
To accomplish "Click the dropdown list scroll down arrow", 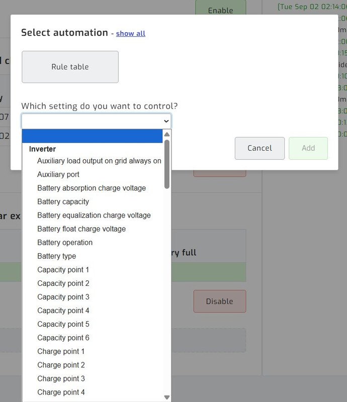I will [x=167, y=397].
